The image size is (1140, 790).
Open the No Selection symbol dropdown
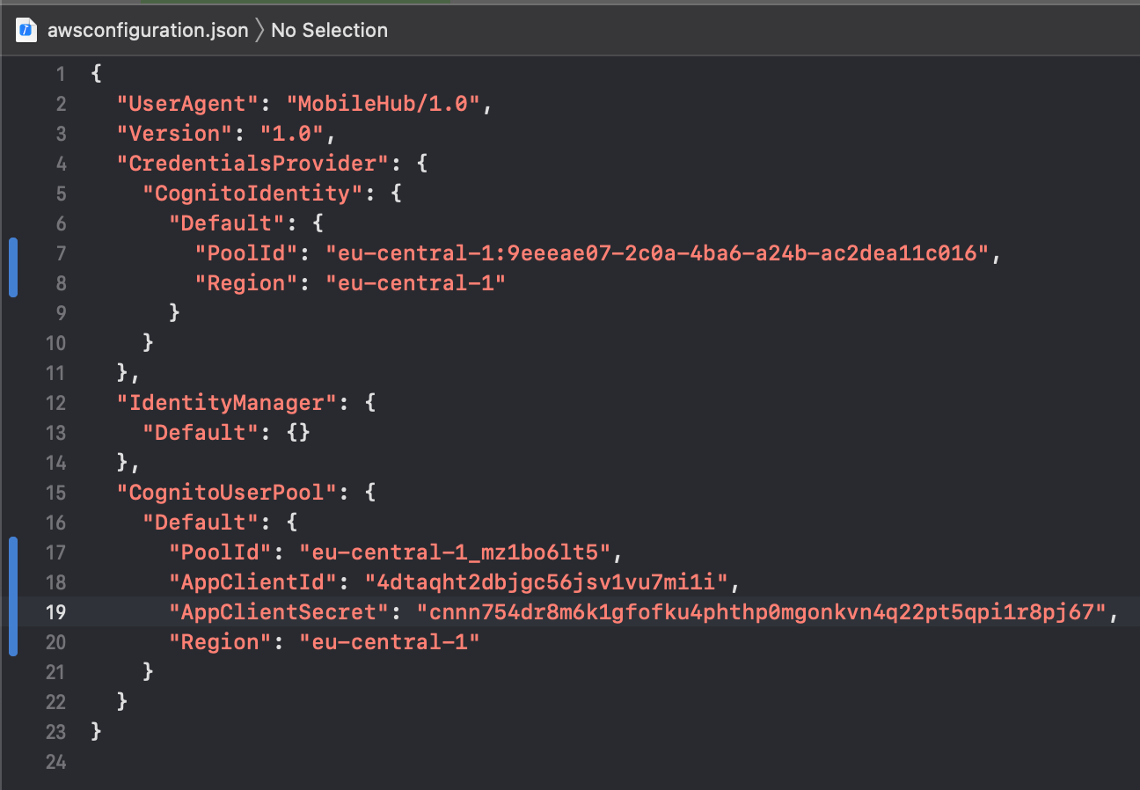[329, 29]
